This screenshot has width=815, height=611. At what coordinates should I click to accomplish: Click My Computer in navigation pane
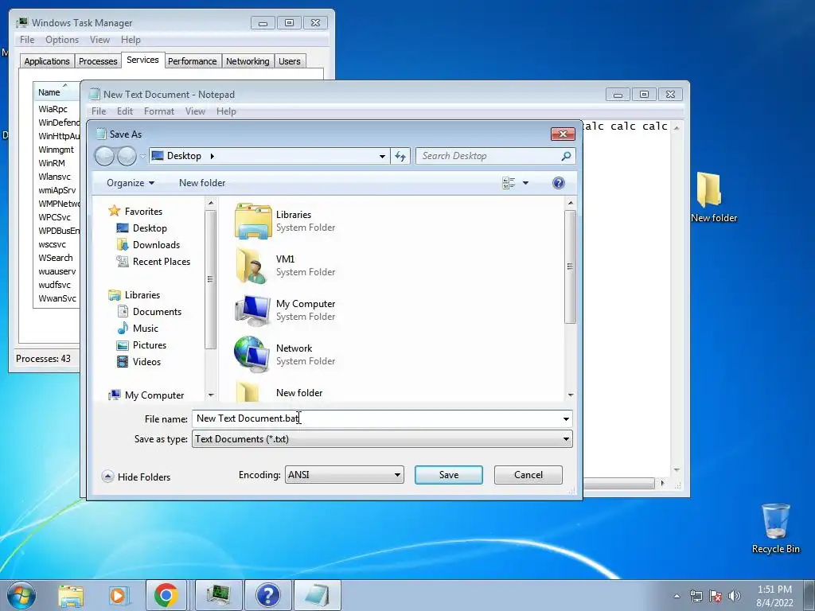point(154,395)
